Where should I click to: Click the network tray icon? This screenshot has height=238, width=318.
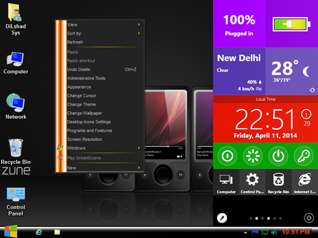[x=265, y=232]
